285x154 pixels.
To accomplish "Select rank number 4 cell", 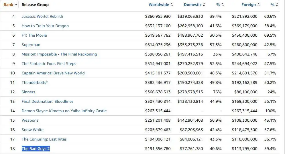I will point(13,16).
